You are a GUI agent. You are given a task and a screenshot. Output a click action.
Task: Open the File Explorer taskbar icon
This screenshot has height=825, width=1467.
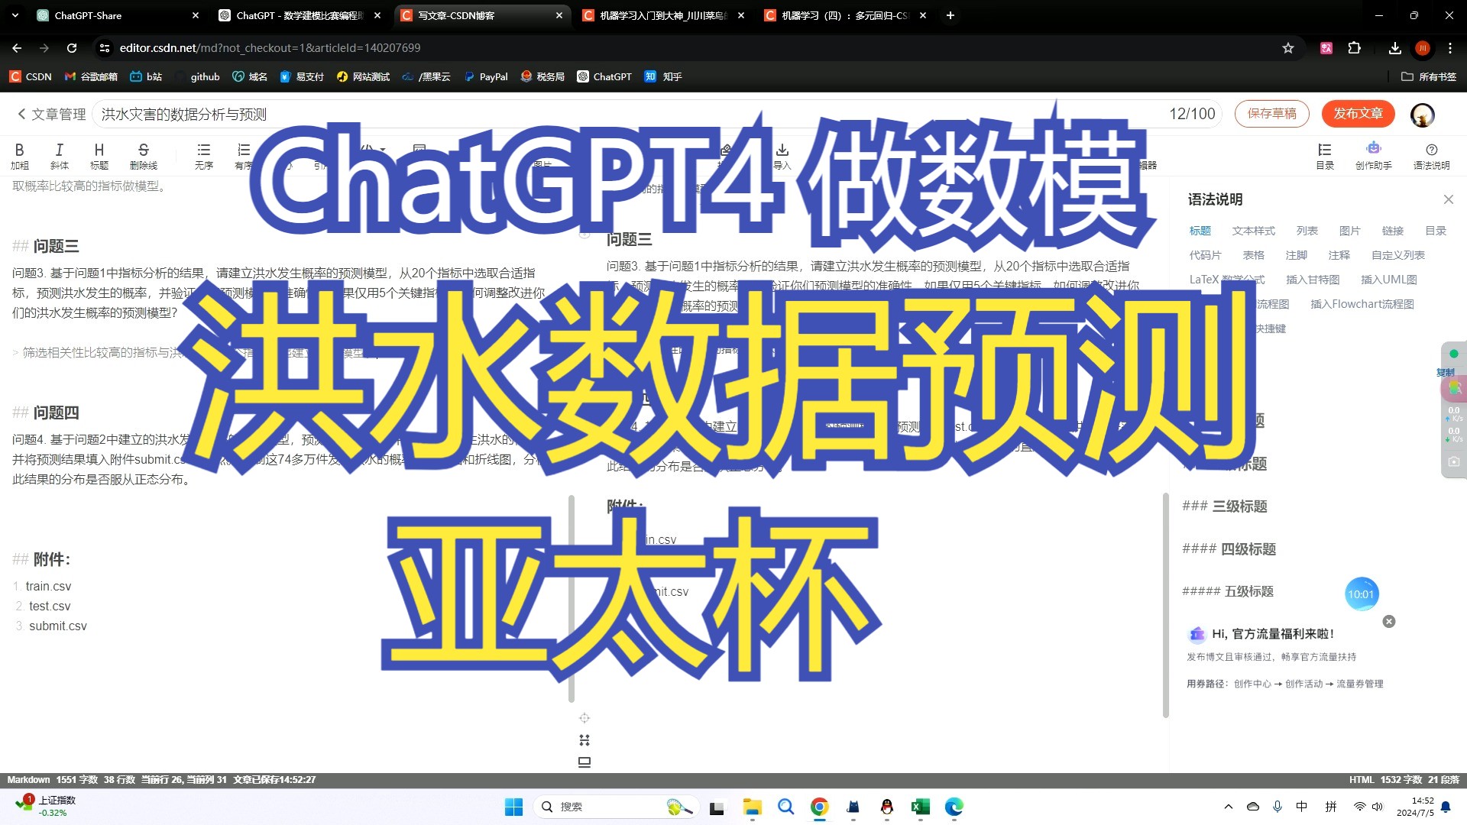(752, 807)
